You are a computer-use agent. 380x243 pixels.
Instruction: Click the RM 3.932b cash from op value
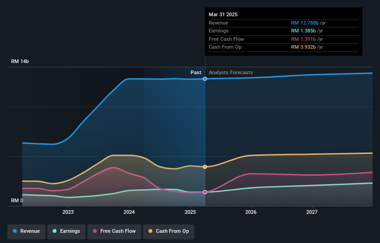tap(304, 47)
